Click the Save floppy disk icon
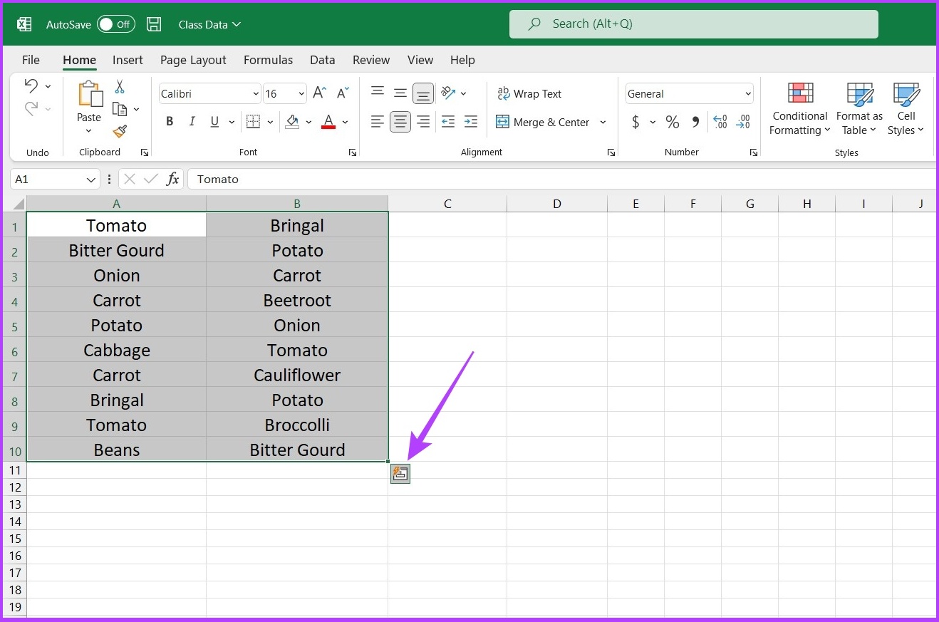939x622 pixels. 154,24
